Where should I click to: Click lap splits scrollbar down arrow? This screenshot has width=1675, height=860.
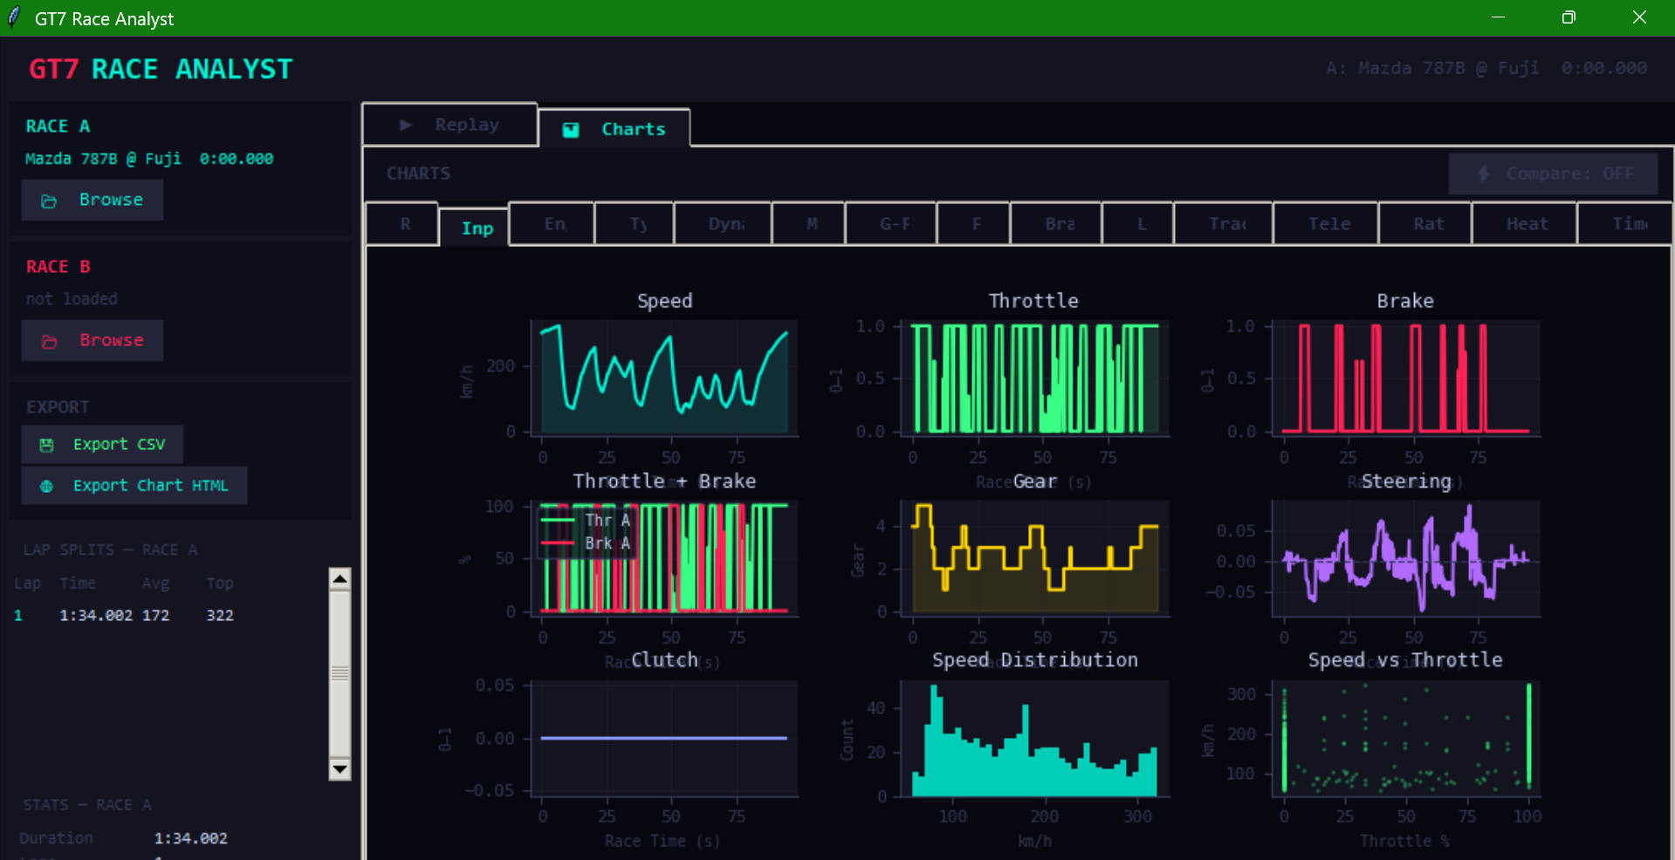[340, 769]
